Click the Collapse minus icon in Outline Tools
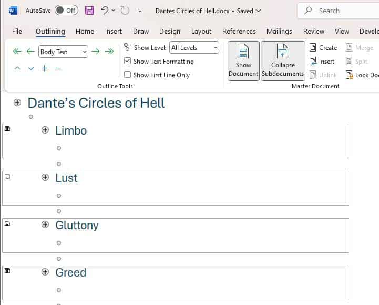The width and height of the screenshot is (379, 305). [58, 68]
